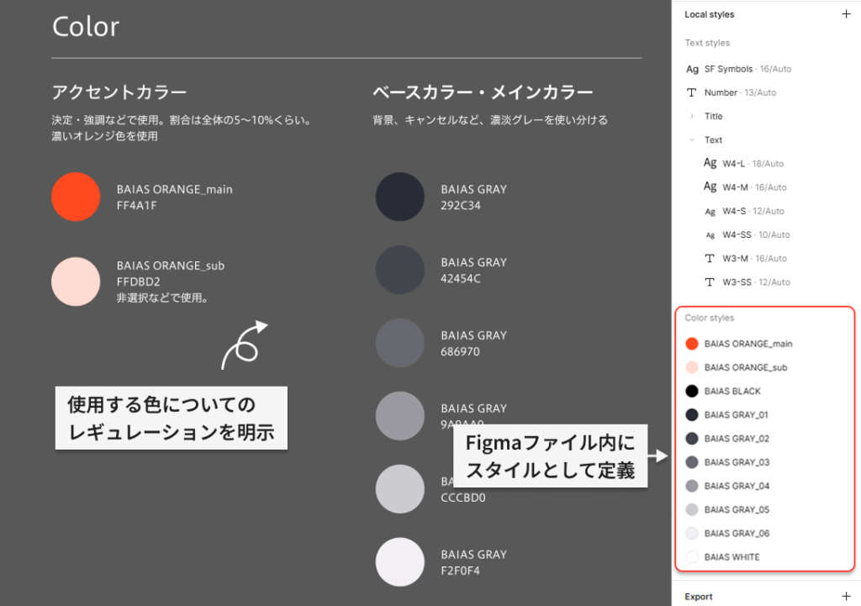Click the Ag preview icon for W4-M
This screenshot has width=861, height=606.
point(710,187)
